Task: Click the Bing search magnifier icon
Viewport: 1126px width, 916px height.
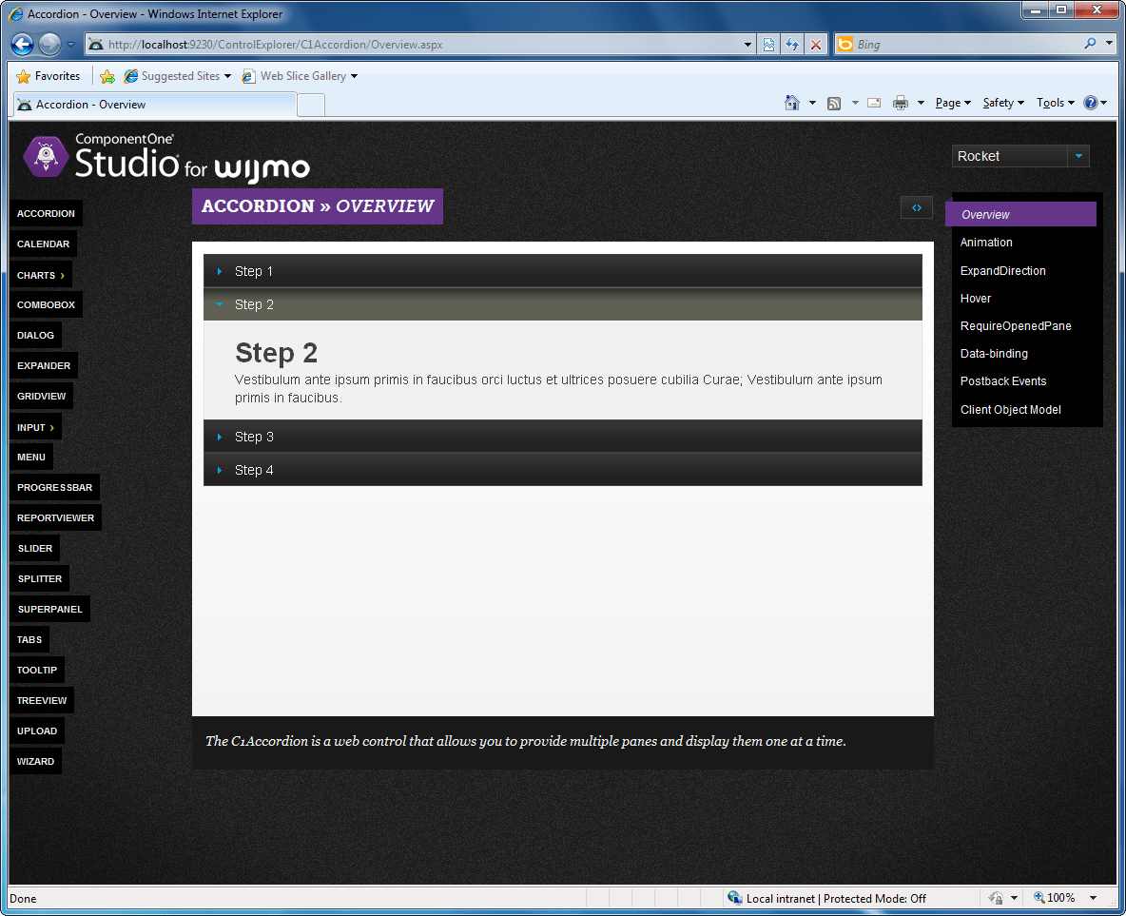Action: pyautogui.click(x=1091, y=44)
